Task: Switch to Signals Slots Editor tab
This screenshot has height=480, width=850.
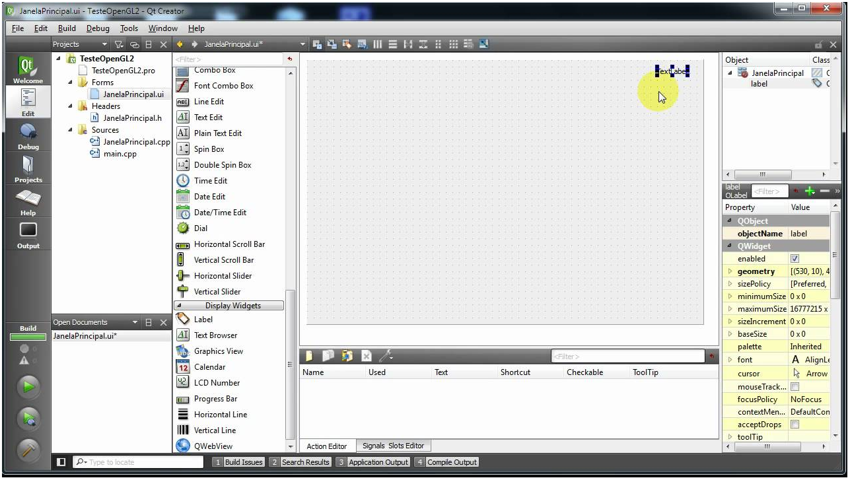Action: pos(392,446)
